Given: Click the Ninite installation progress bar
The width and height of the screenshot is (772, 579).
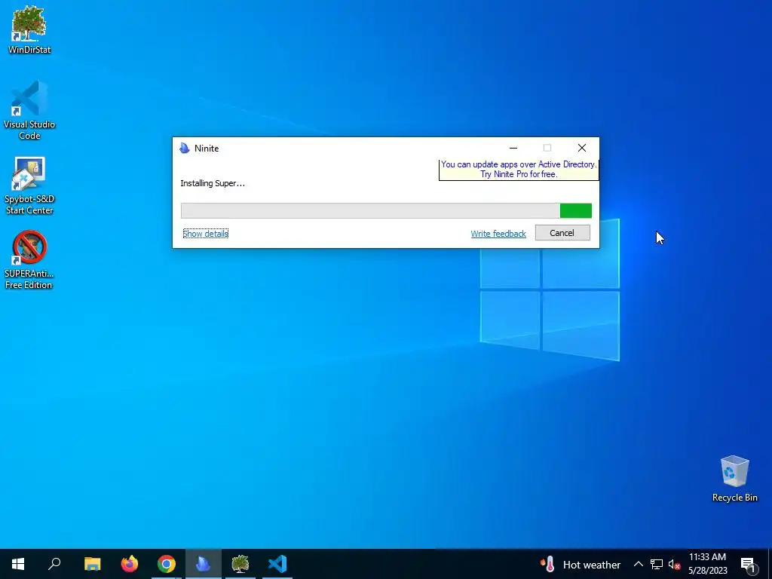Looking at the screenshot, I should 386,210.
